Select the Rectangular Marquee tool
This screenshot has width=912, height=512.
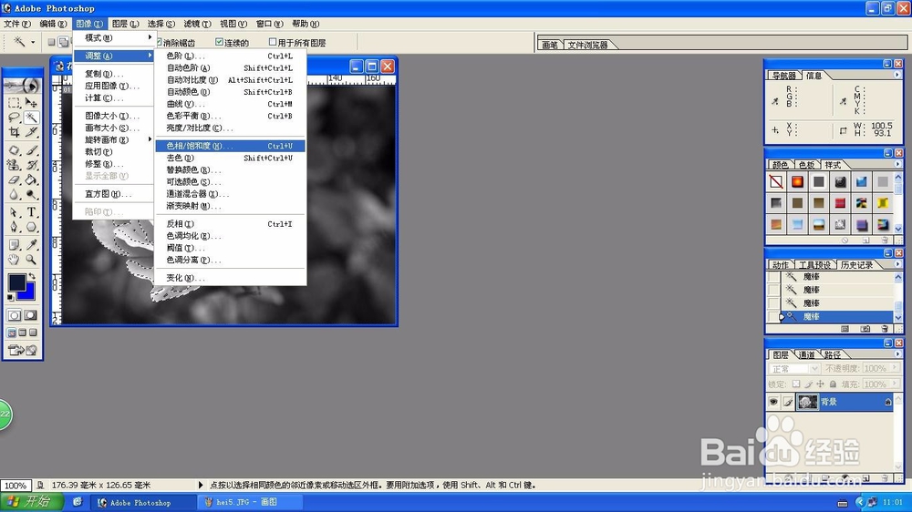14,103
